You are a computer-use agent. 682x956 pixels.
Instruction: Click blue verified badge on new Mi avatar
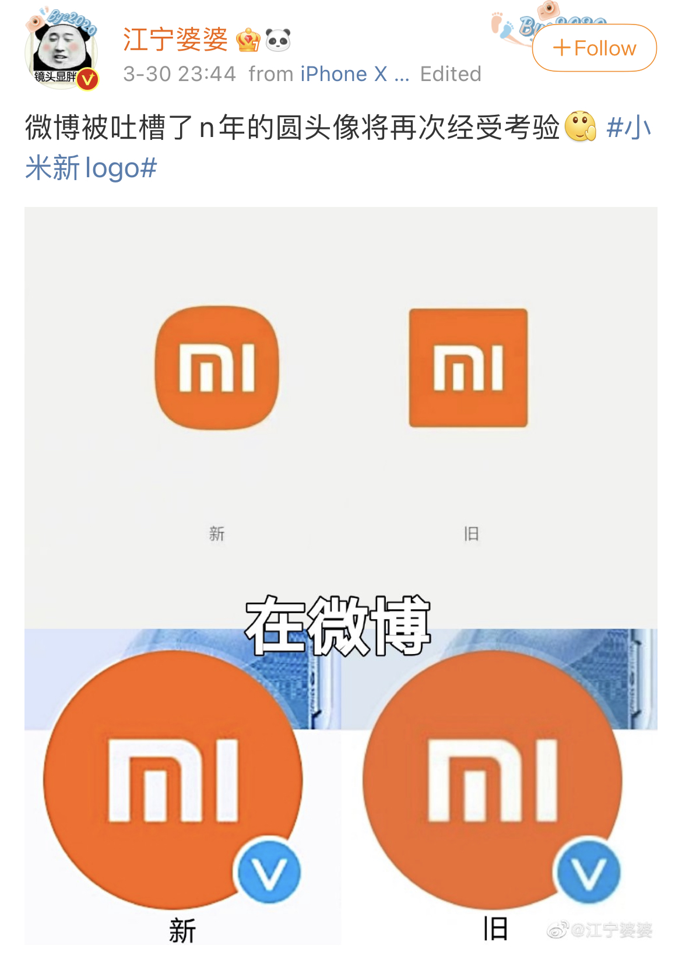269,871
